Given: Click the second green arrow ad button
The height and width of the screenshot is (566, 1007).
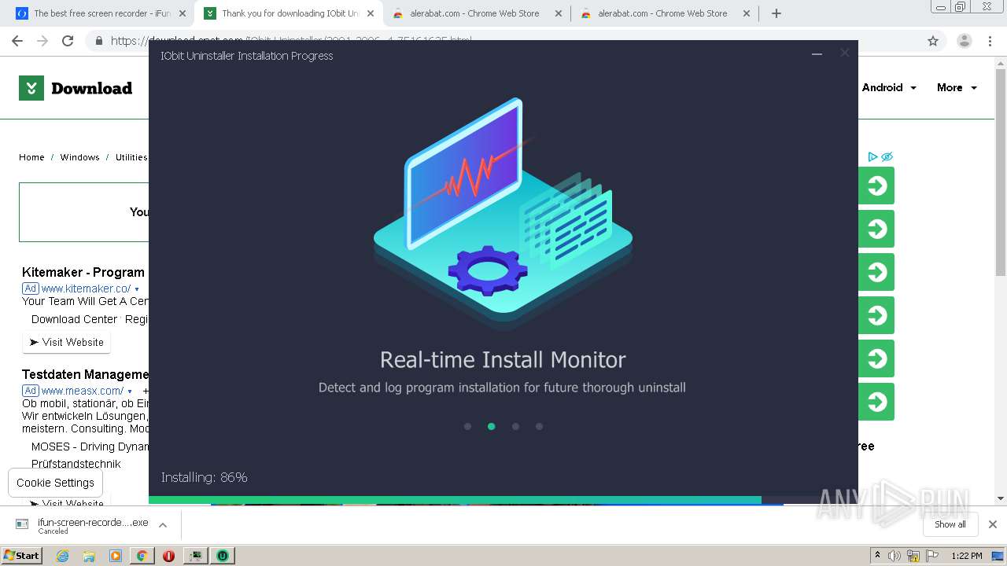Looking at the screenshot, I should [876, 229].
